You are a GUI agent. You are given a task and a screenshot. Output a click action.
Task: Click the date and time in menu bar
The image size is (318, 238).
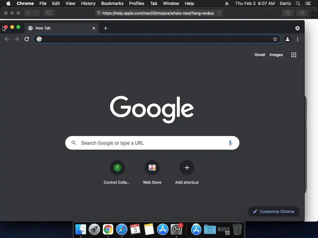(x=255, y=3)
